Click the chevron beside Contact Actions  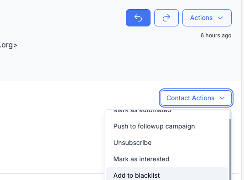(x=222, y=98)
